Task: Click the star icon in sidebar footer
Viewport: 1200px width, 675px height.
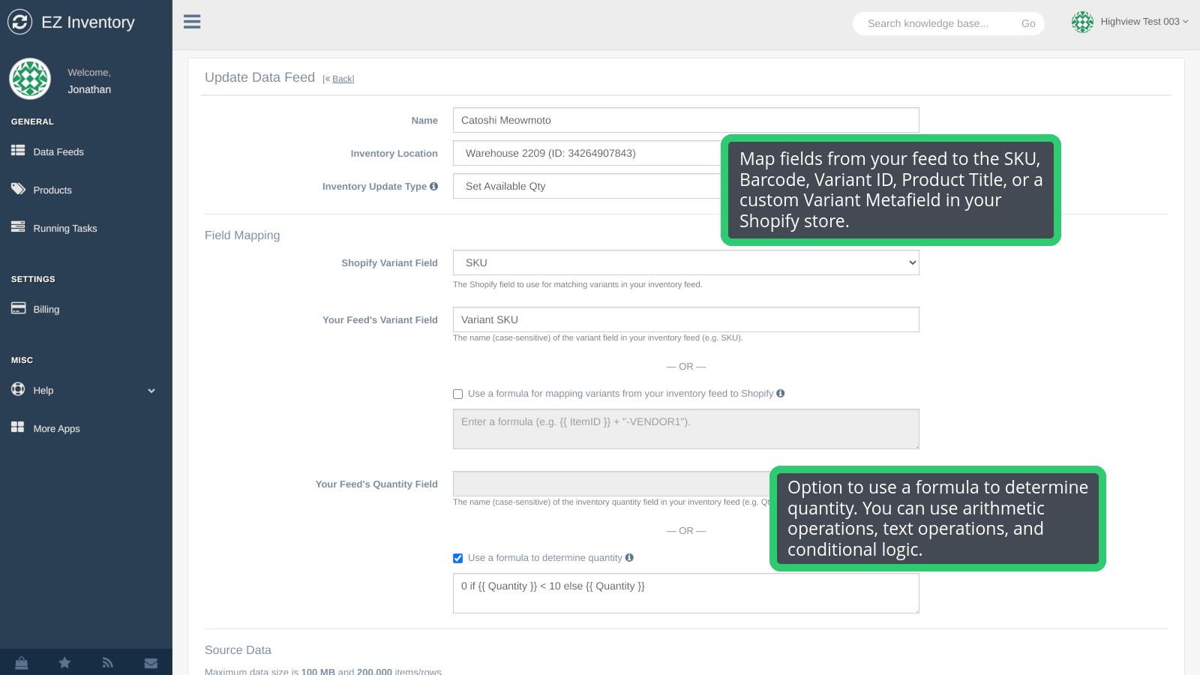Action: (64, 663)
